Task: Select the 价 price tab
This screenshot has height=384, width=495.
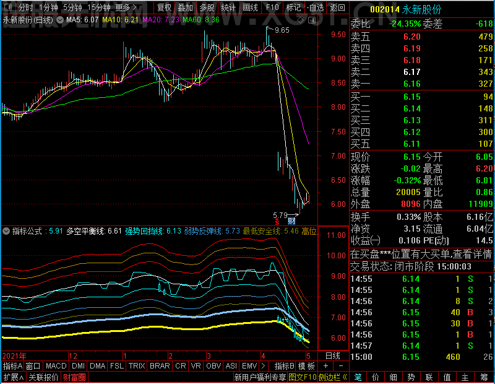Action: tap(376, 377)
